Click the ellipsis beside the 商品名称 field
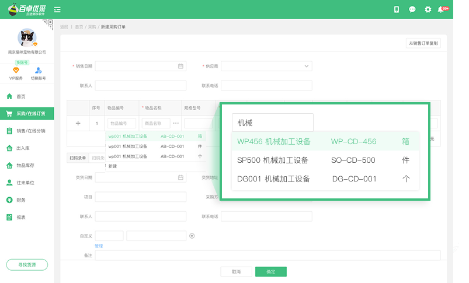Viewport: 469px width, 283px height. (176, 123)
